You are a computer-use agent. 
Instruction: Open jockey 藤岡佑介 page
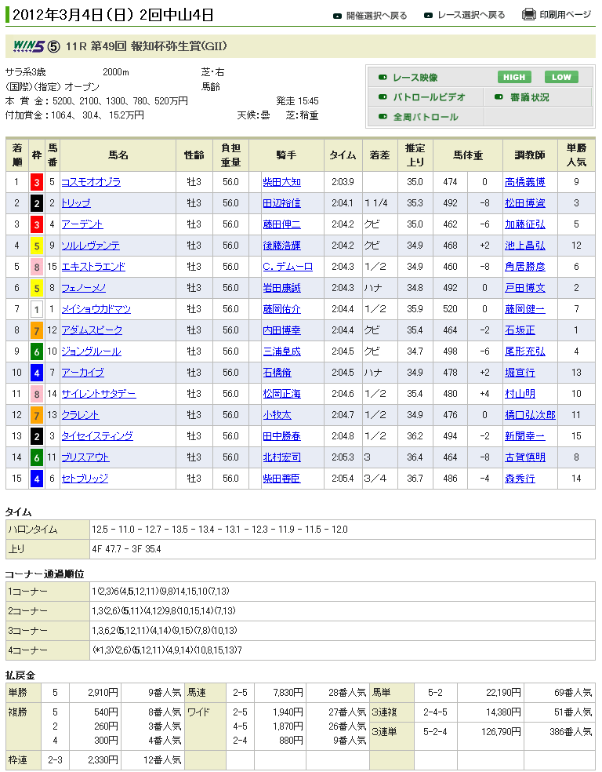pos(282,309)
